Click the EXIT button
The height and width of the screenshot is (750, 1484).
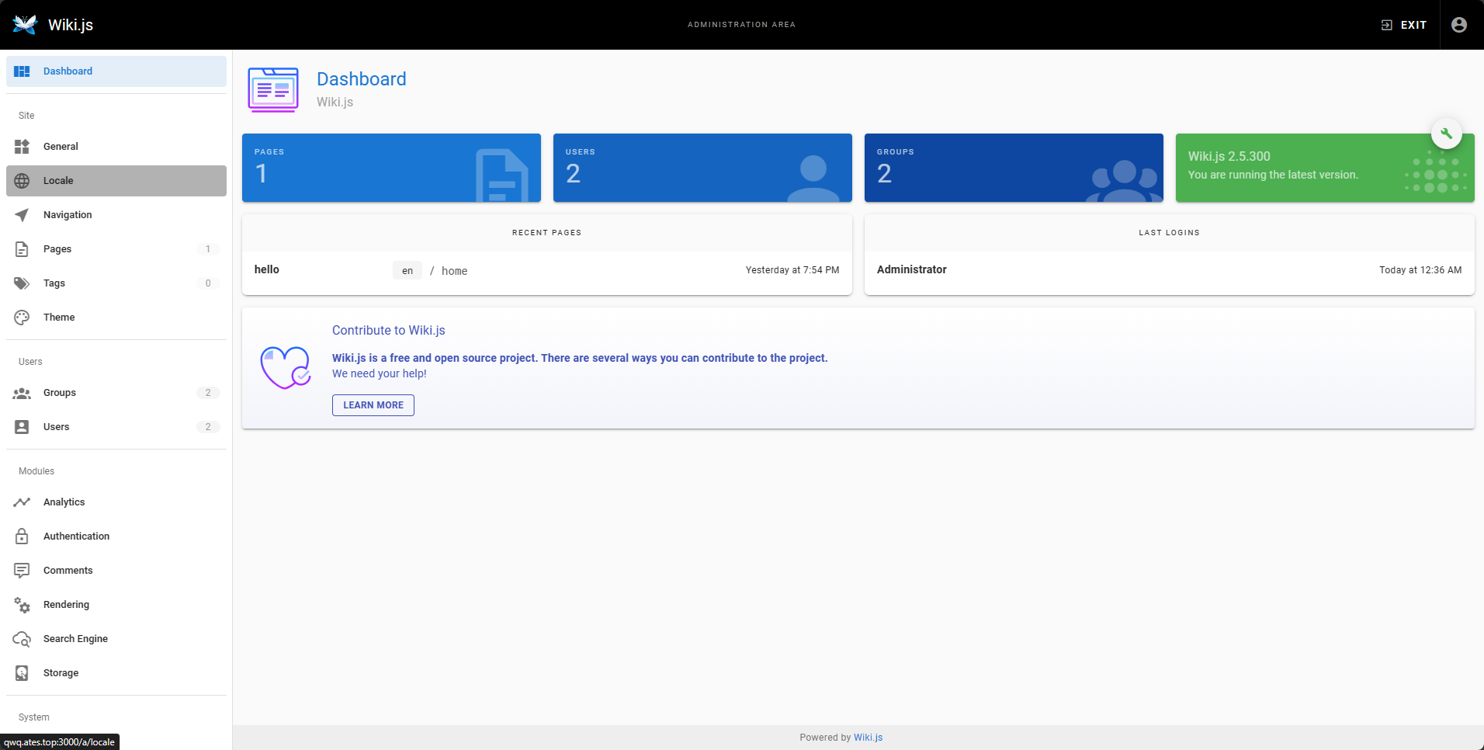tap(1403, 25)
